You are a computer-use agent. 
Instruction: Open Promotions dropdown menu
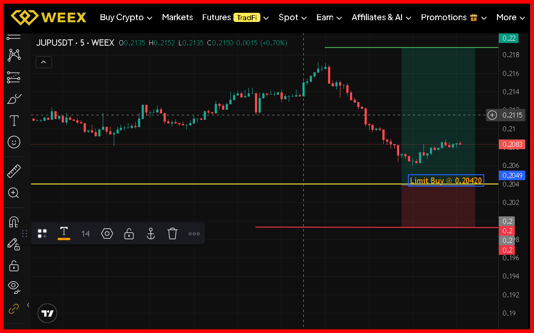point(454,17)
